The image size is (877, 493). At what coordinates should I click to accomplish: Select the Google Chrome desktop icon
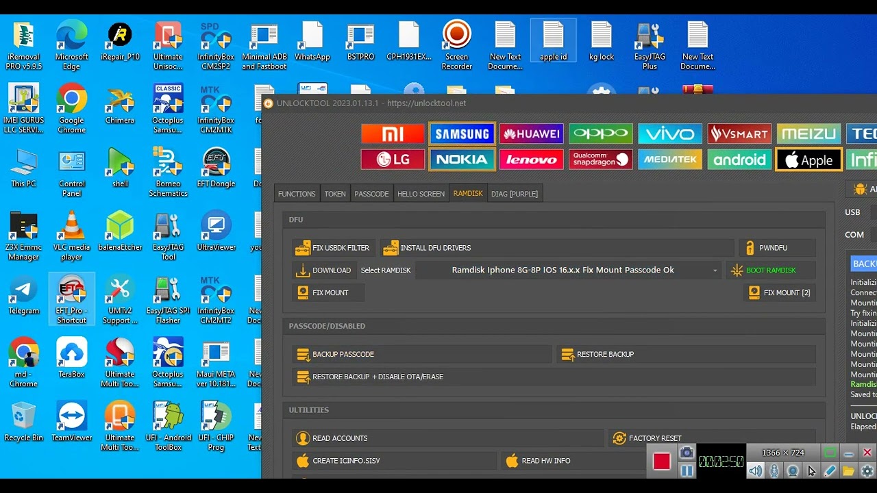pos(72,109)
